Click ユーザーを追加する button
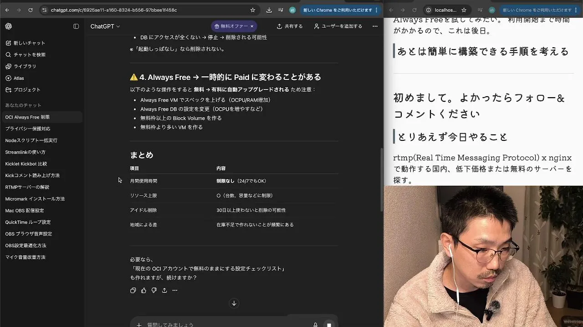Screen dimensions: 583x327 338,26
